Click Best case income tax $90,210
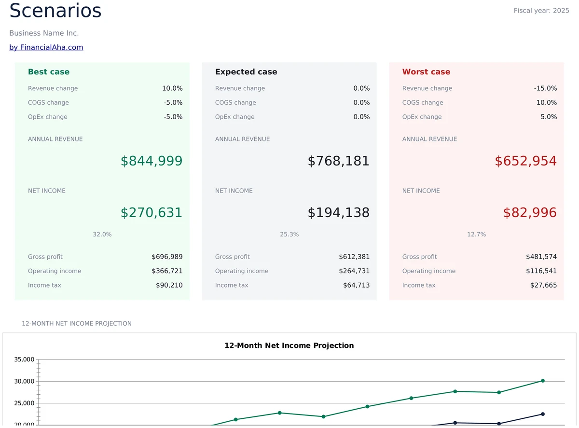This screenshot has height=428, width=579. pos(169,286)
